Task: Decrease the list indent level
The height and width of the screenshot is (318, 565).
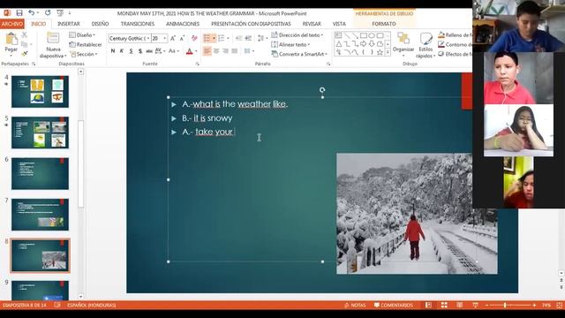Action: tap(238, 38)
